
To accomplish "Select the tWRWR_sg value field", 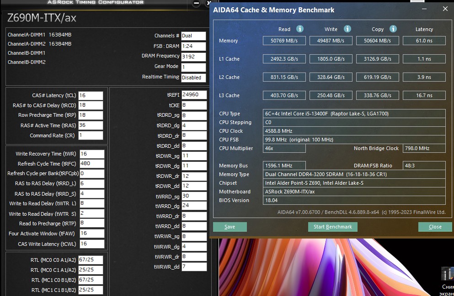I will [194, 236].
